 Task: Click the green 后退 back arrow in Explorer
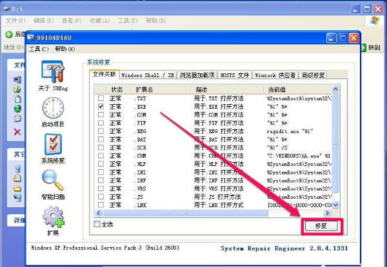[x=10, y=34]
